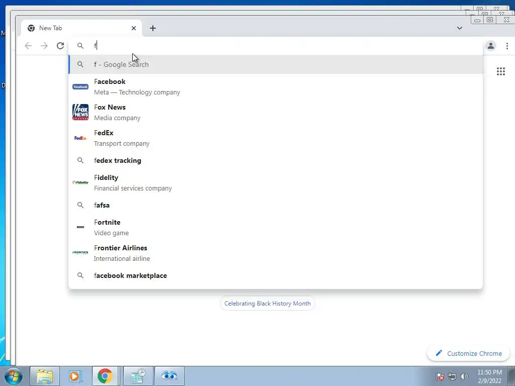Choose the Frontier Airlines suggestion
Image resolution: width=515 pixels, height=386 pixels.
[x=276, y=253]
